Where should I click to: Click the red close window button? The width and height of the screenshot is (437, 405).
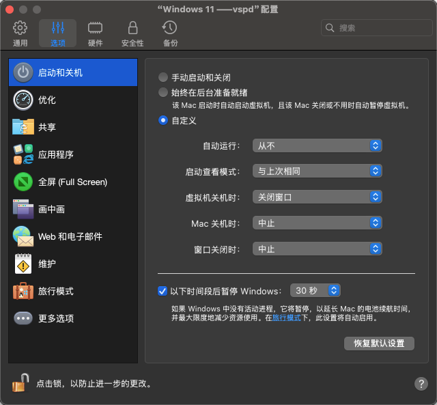(x=9, y=10)
